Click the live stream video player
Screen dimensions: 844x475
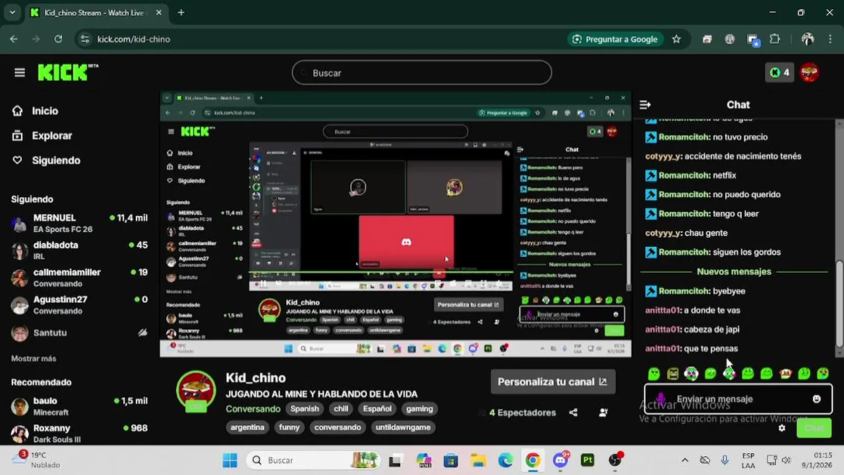click(396, 224)
